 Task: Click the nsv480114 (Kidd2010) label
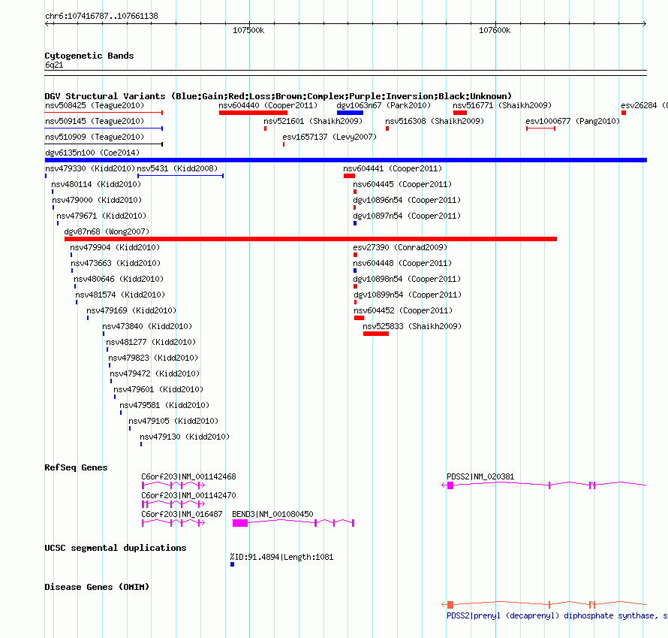96,184
